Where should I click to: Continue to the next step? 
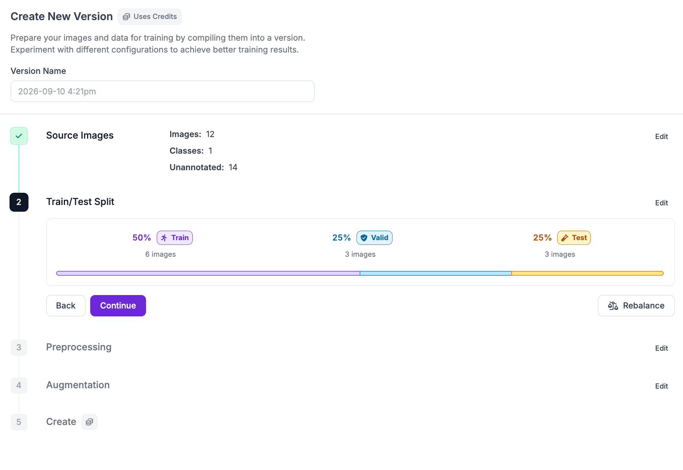[x=118, y=306]
